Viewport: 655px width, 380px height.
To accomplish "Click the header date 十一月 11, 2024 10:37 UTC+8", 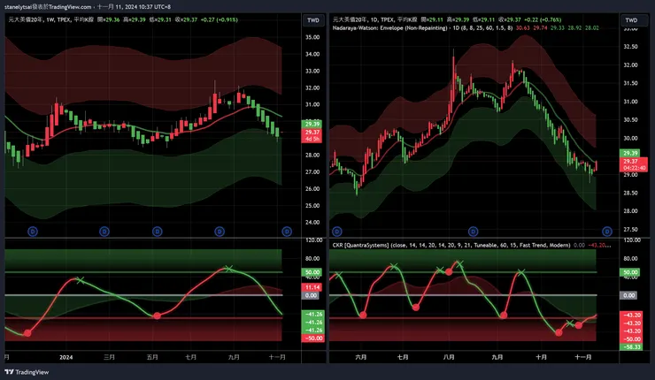I will [134, 7].
